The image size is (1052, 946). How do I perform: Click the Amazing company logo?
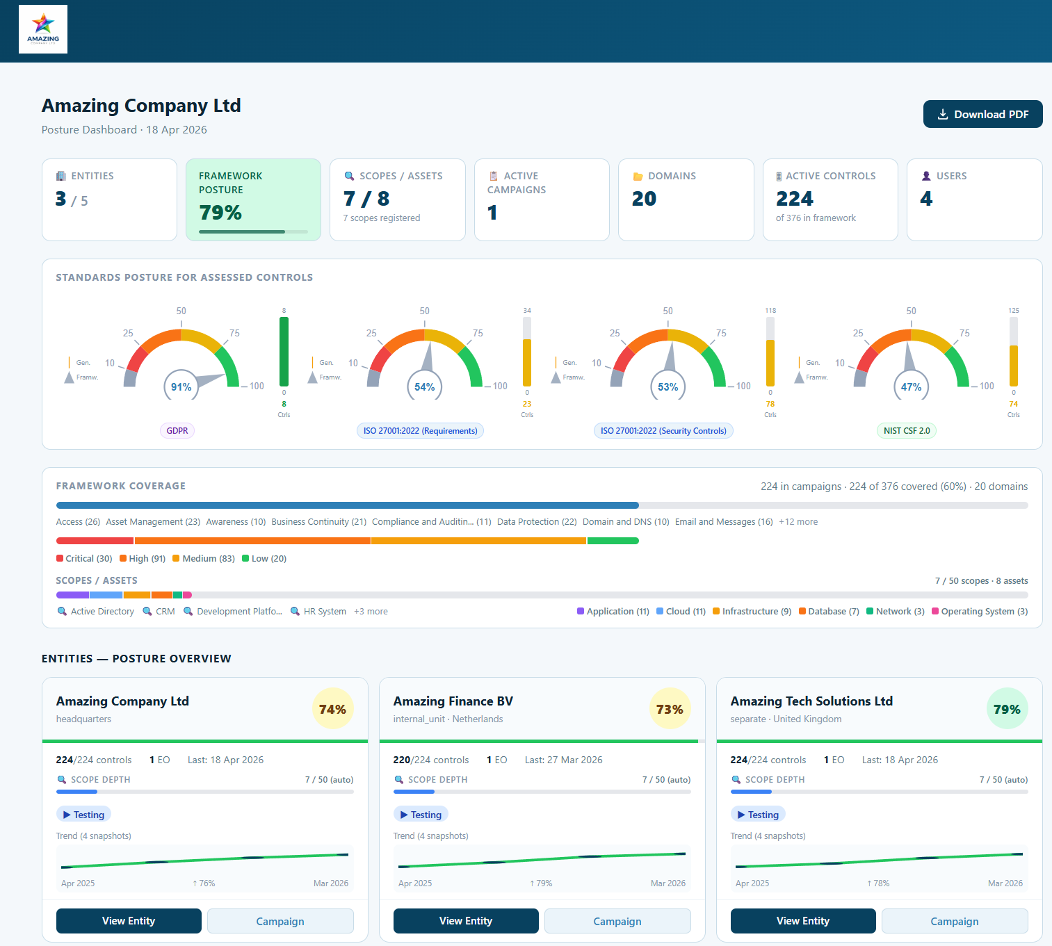[42, 28]
